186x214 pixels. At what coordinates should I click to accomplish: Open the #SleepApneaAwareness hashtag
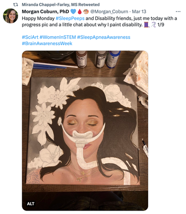click(x=104, y=37)
